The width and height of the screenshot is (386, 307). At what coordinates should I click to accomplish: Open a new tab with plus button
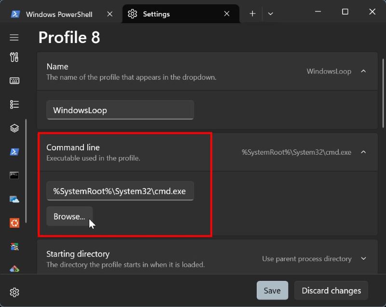click(x=252, y=14)
